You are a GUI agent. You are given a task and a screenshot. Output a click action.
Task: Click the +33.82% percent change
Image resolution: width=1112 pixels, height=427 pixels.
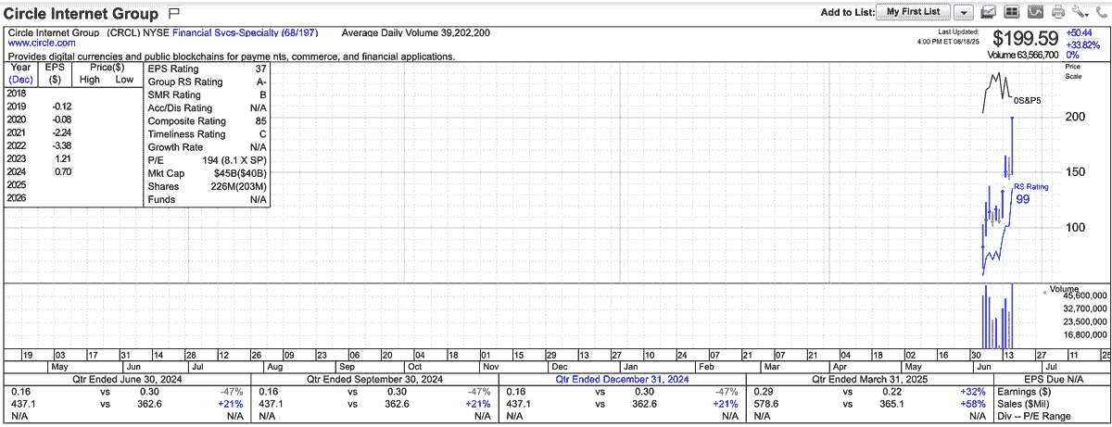point(1082,44)
